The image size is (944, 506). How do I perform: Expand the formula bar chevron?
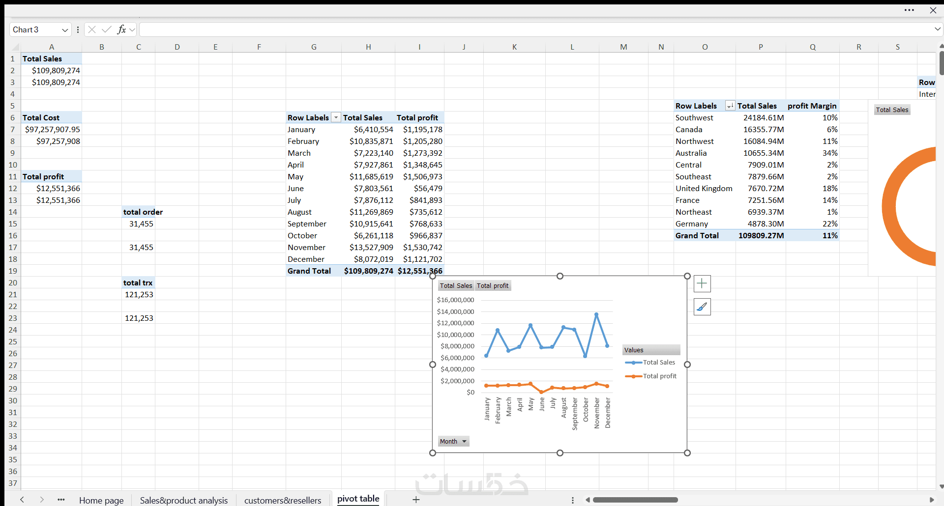(x=937, y=29)
